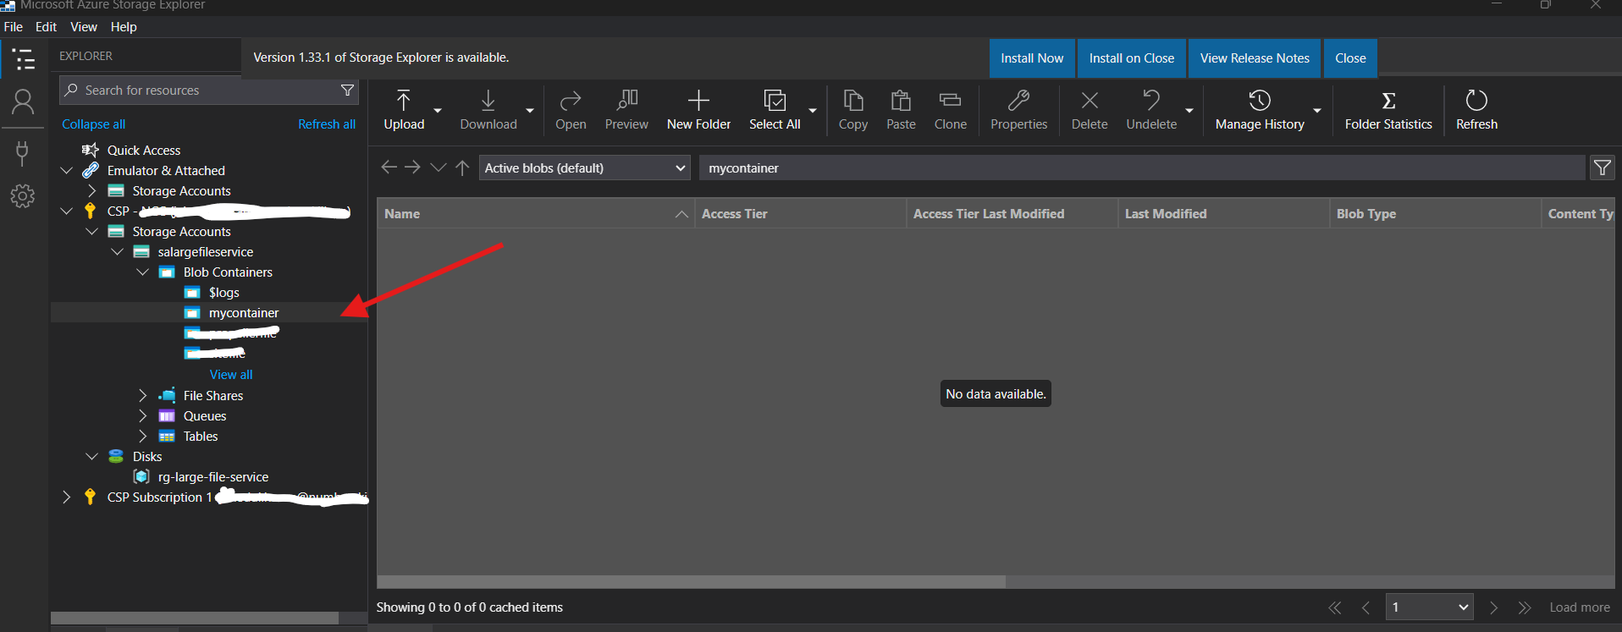Click mycontainer path address field
This screenshot has width=1622, height=632.
1142,168
